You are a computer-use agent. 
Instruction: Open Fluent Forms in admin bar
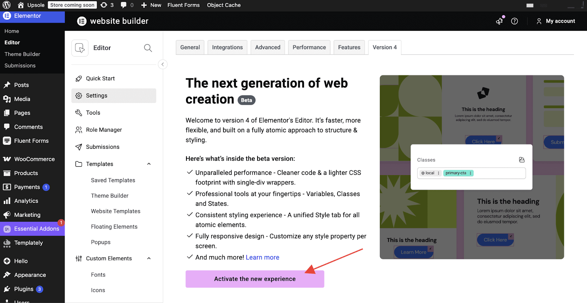[x=183, y=5]
